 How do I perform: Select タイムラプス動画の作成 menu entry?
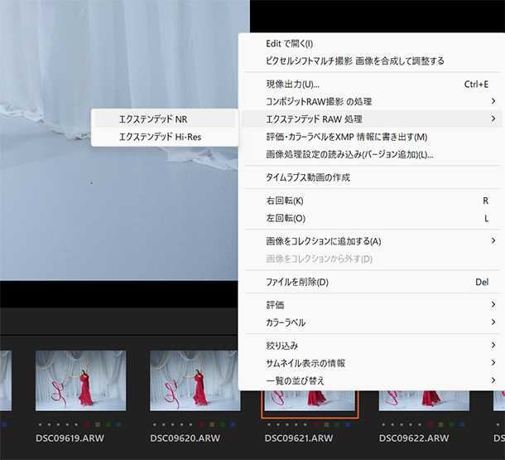tap(373, 177)
